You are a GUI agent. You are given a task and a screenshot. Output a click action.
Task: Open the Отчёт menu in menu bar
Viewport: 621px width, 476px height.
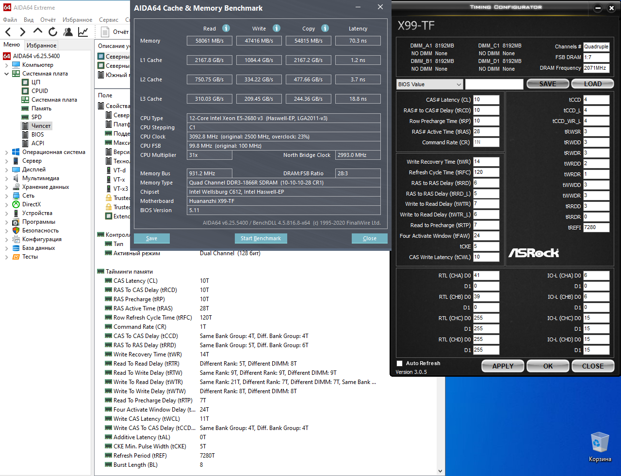(x=48, y=20)
